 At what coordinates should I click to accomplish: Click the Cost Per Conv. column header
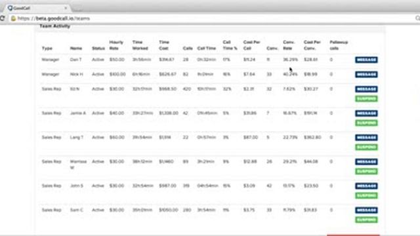coord(312,45)
